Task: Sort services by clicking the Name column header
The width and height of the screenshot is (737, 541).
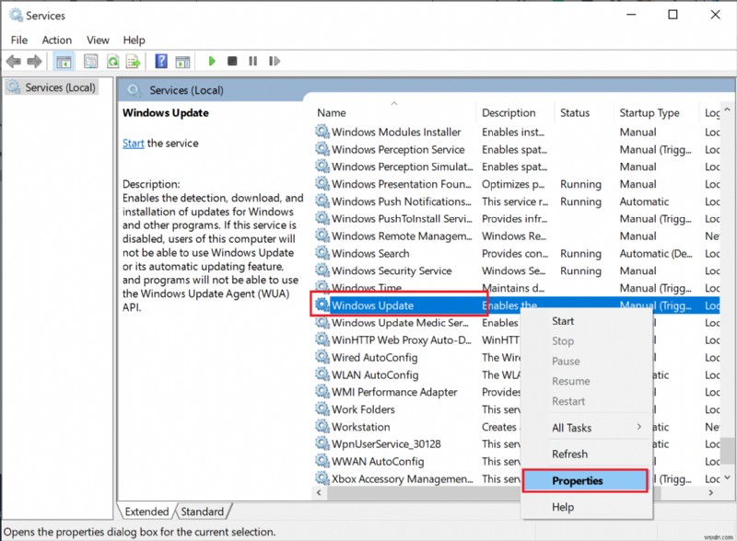Action: pos(332,112)
